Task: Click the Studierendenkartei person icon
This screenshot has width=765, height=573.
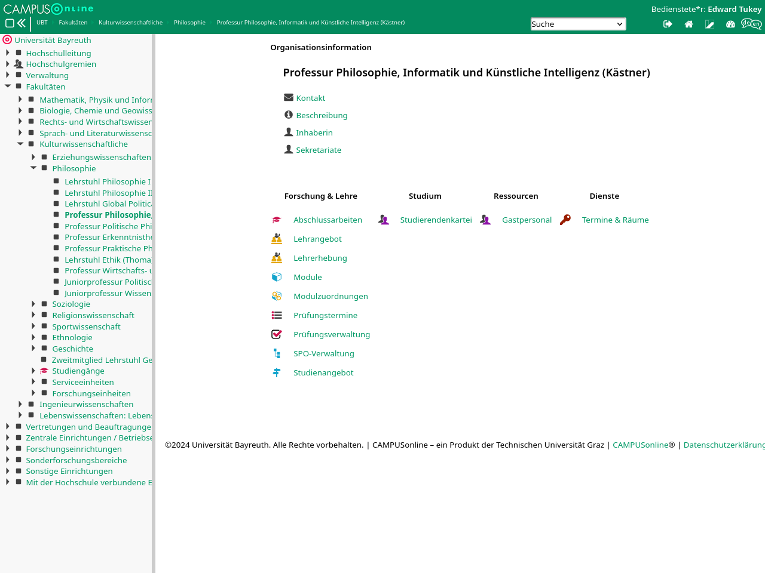Action: [384, 220]
